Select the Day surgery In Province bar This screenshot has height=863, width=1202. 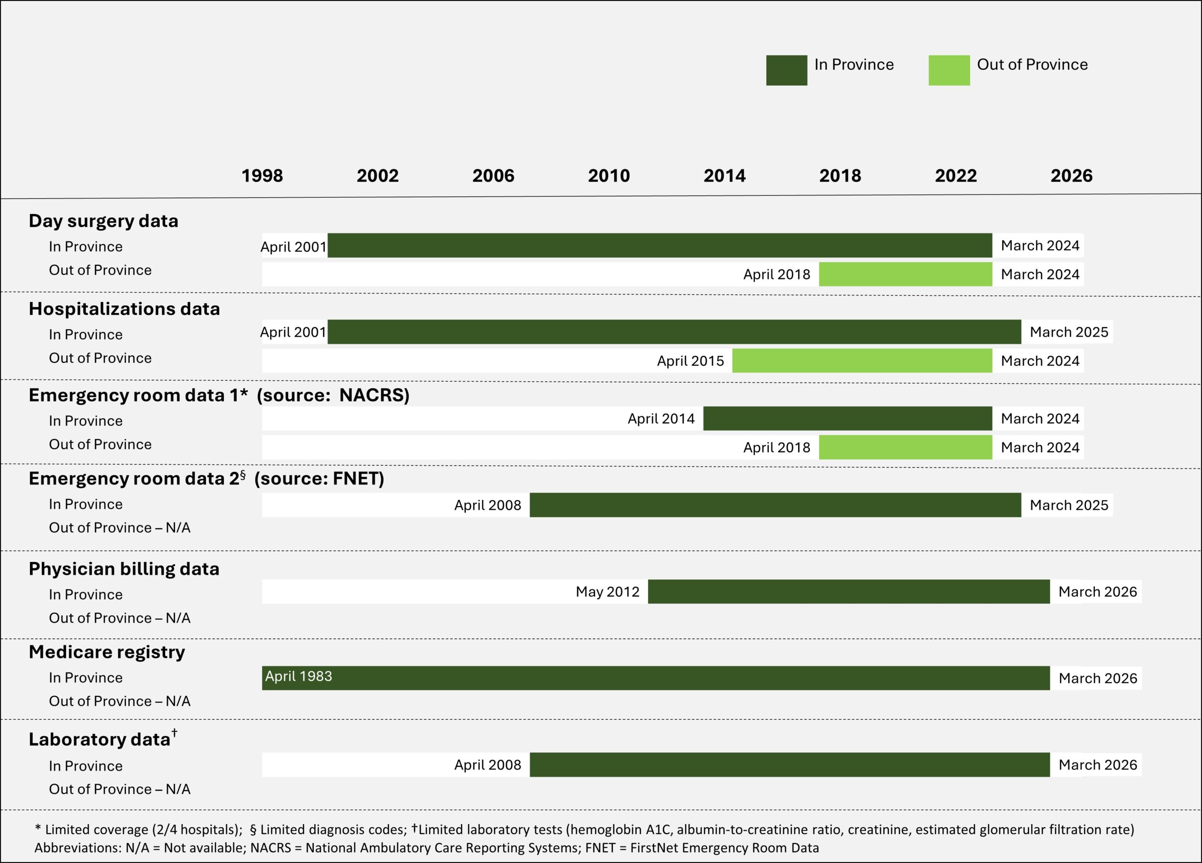660,246
